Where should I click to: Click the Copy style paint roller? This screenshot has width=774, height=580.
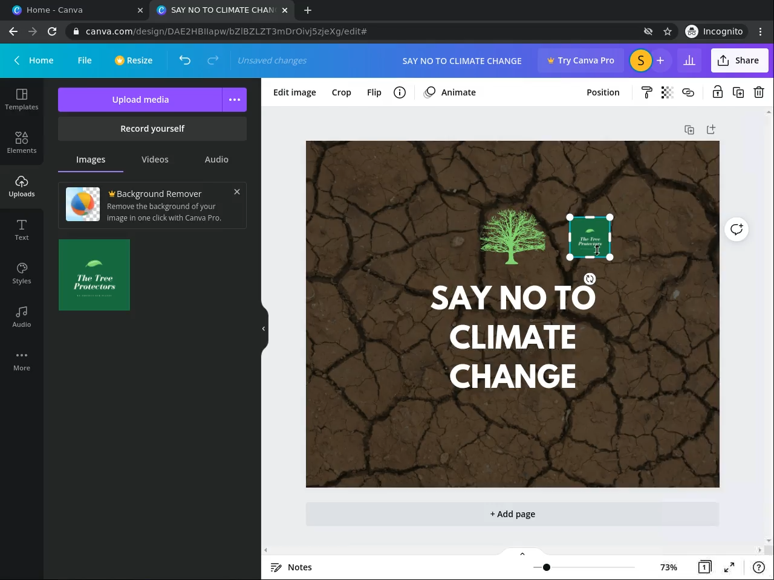tap(646, 92)
